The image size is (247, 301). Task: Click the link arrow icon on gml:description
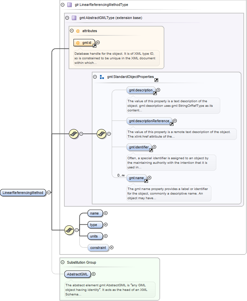coord(155,93)
